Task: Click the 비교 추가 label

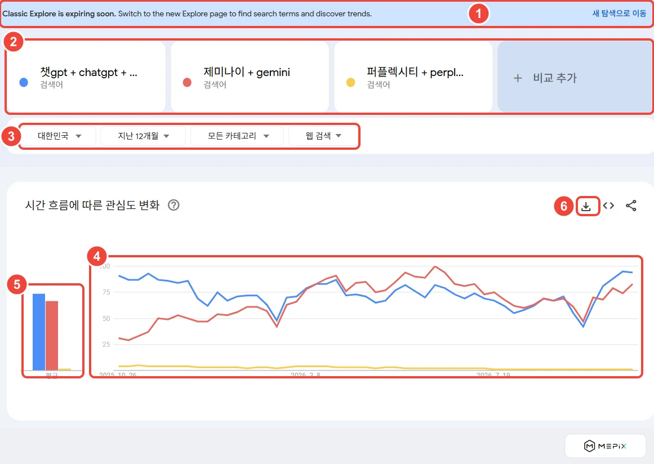Action: (x=555, y=78)
